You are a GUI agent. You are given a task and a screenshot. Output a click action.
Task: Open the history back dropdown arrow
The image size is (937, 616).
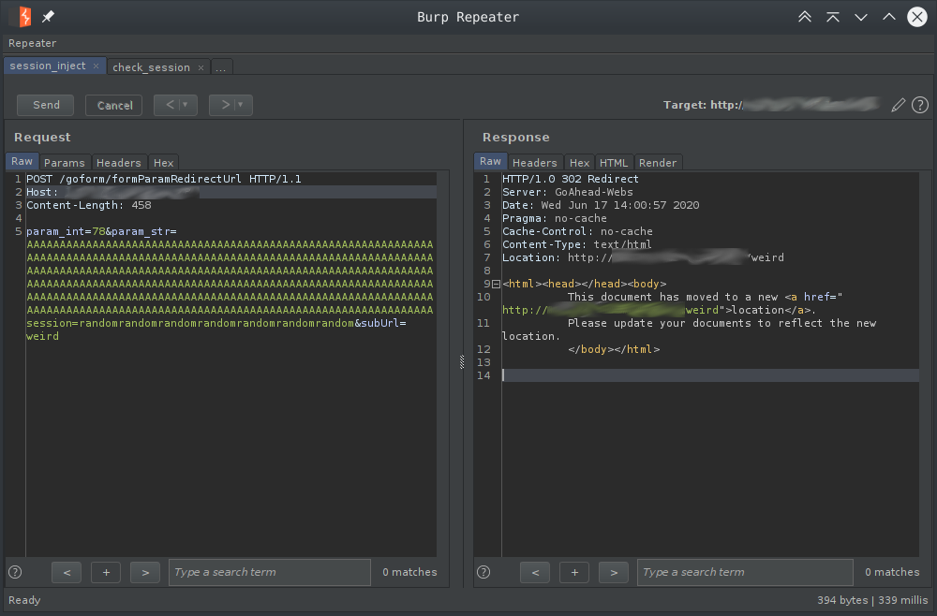186,105
